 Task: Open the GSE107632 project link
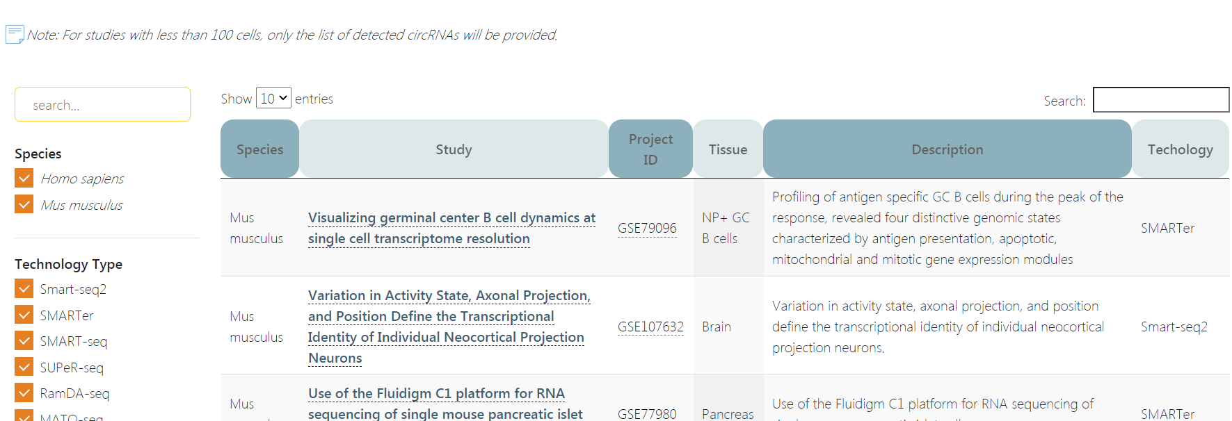coord(650,327)
